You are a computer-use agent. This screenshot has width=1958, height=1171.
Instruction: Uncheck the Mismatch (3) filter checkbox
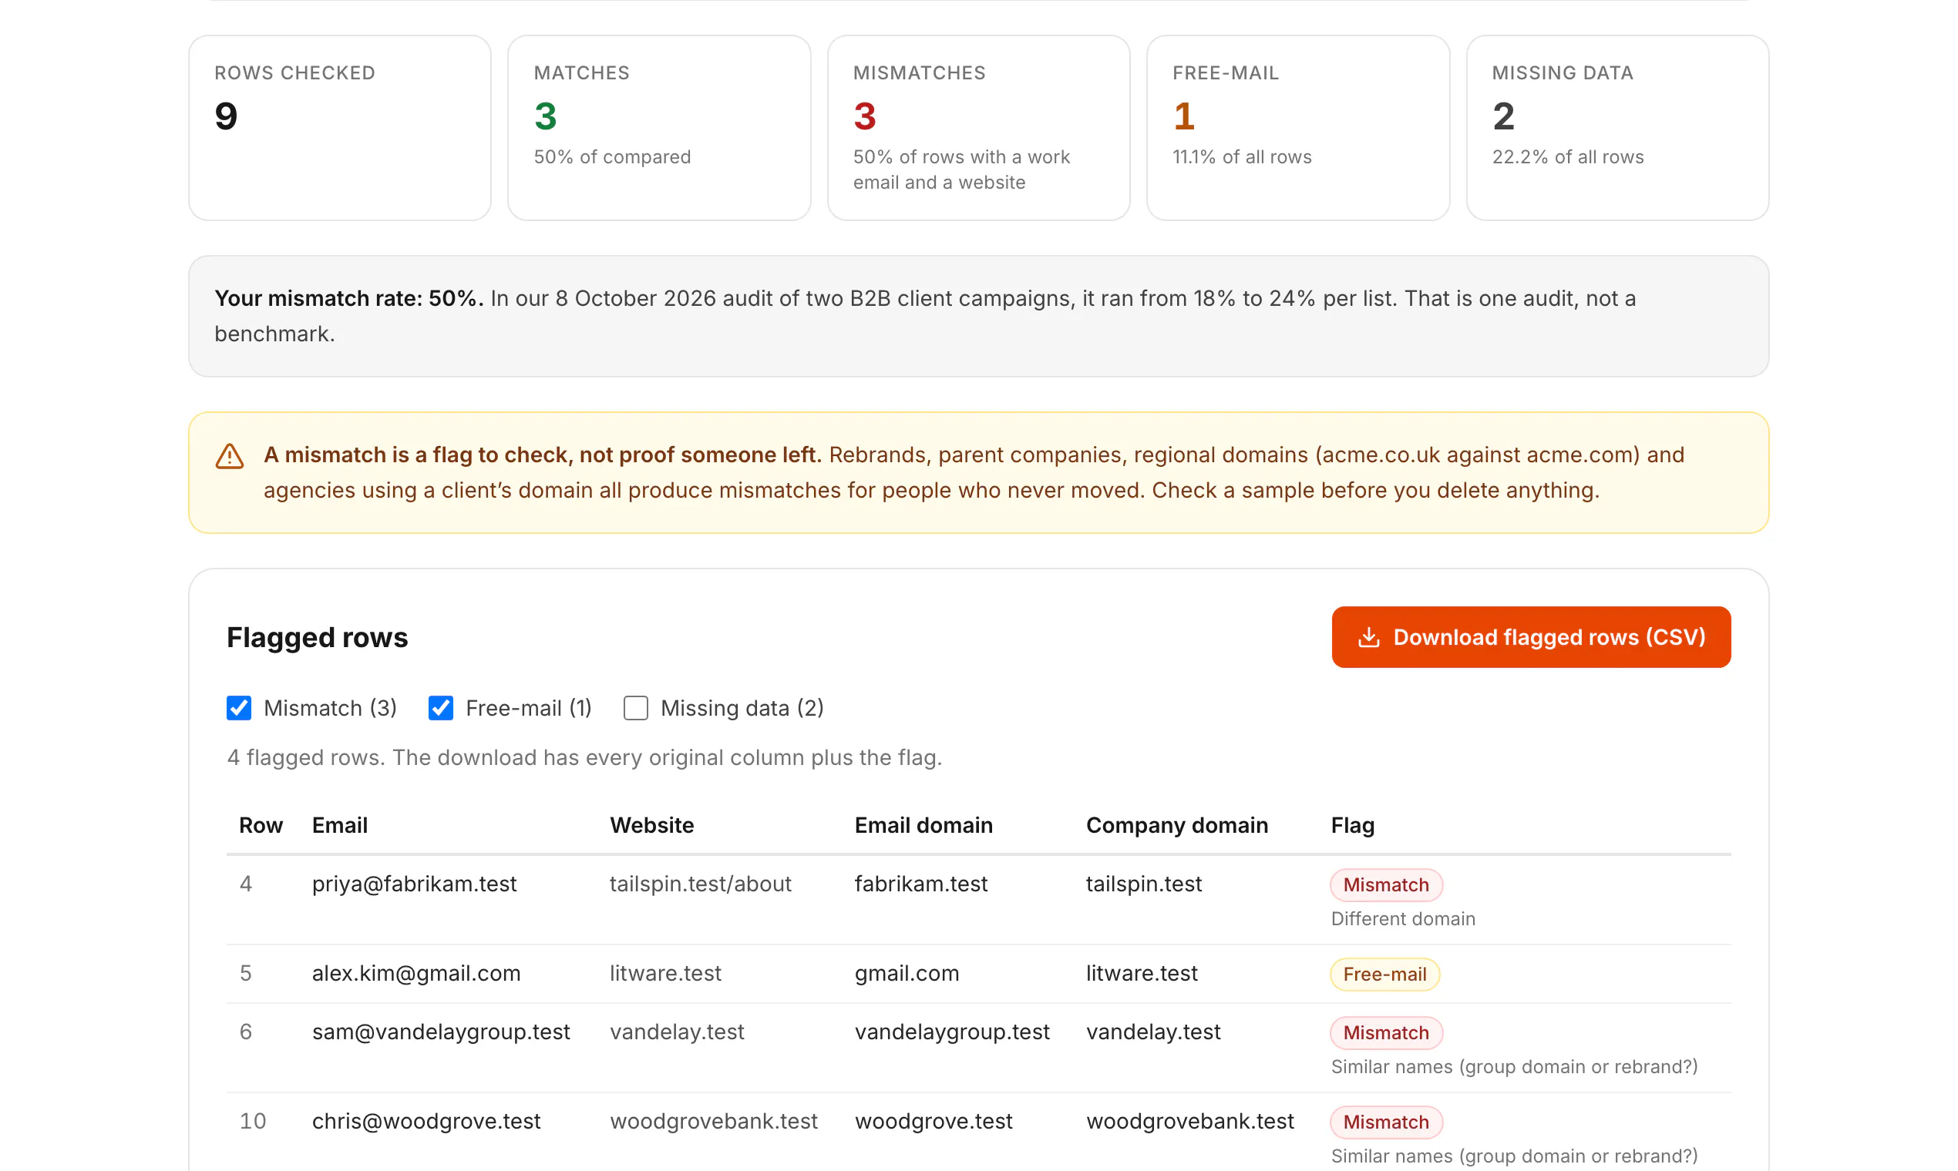tap(238, 708)
